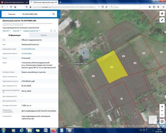Screen dimensions: 166x133
Task: Reload the current page
Action: coord(11,7)
